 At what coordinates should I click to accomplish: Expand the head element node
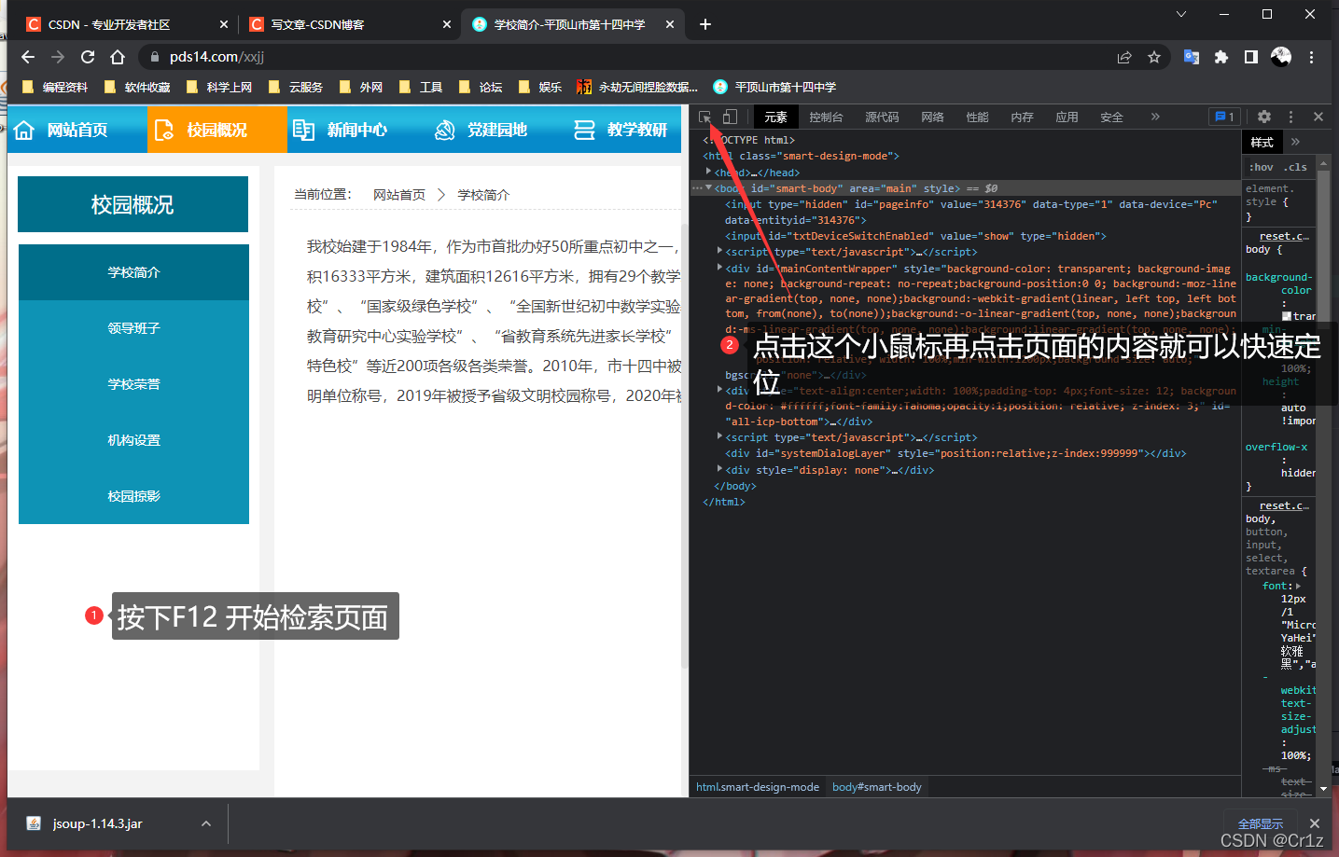pos(709,172)
